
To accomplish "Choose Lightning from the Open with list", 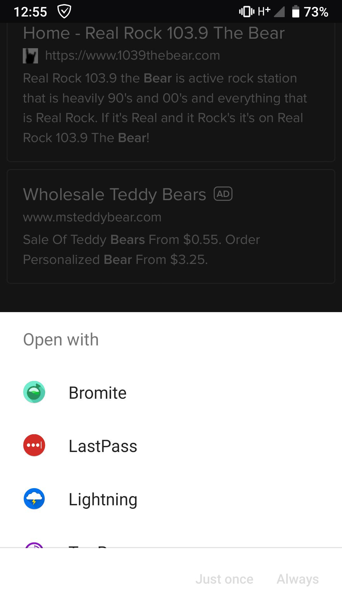I will pyautogui.click(x=103, y=499).
